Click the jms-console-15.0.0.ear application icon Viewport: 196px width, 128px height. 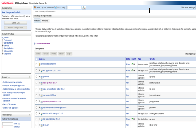(x=41, y=96)
